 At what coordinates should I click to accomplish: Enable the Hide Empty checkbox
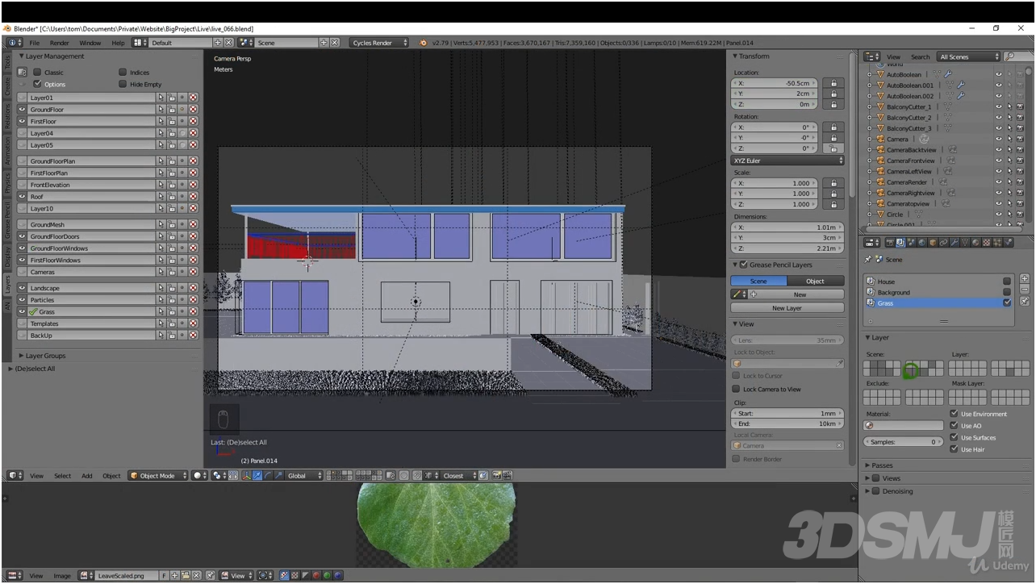(123, 84)
